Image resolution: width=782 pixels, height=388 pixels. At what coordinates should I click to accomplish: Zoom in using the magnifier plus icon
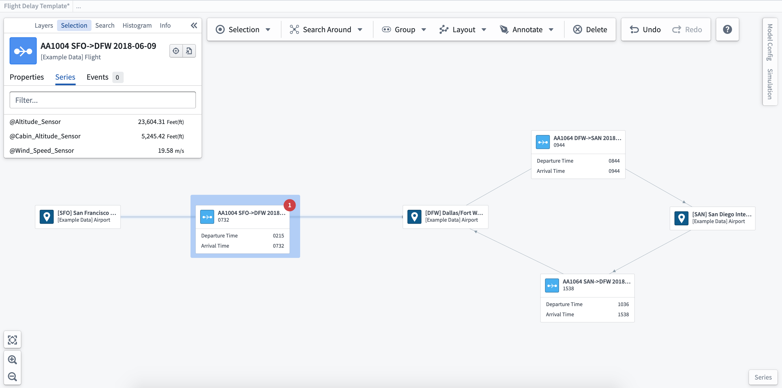[x=12, y=360]
